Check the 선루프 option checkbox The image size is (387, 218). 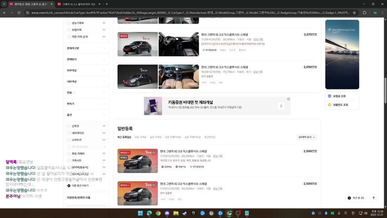69,126
